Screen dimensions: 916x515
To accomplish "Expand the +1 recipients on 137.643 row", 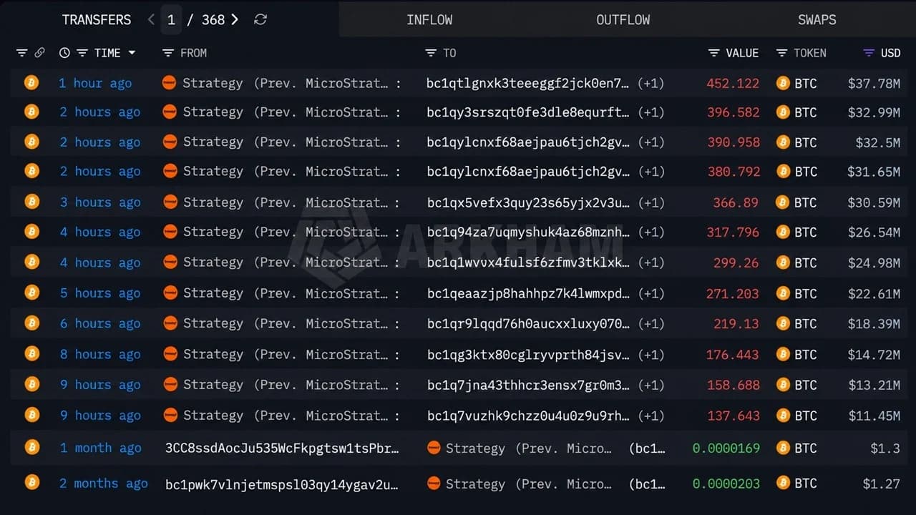I will click(651, 416).
